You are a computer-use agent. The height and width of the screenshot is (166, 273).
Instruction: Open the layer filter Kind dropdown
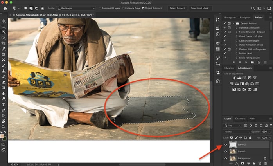tap(233, 126)
